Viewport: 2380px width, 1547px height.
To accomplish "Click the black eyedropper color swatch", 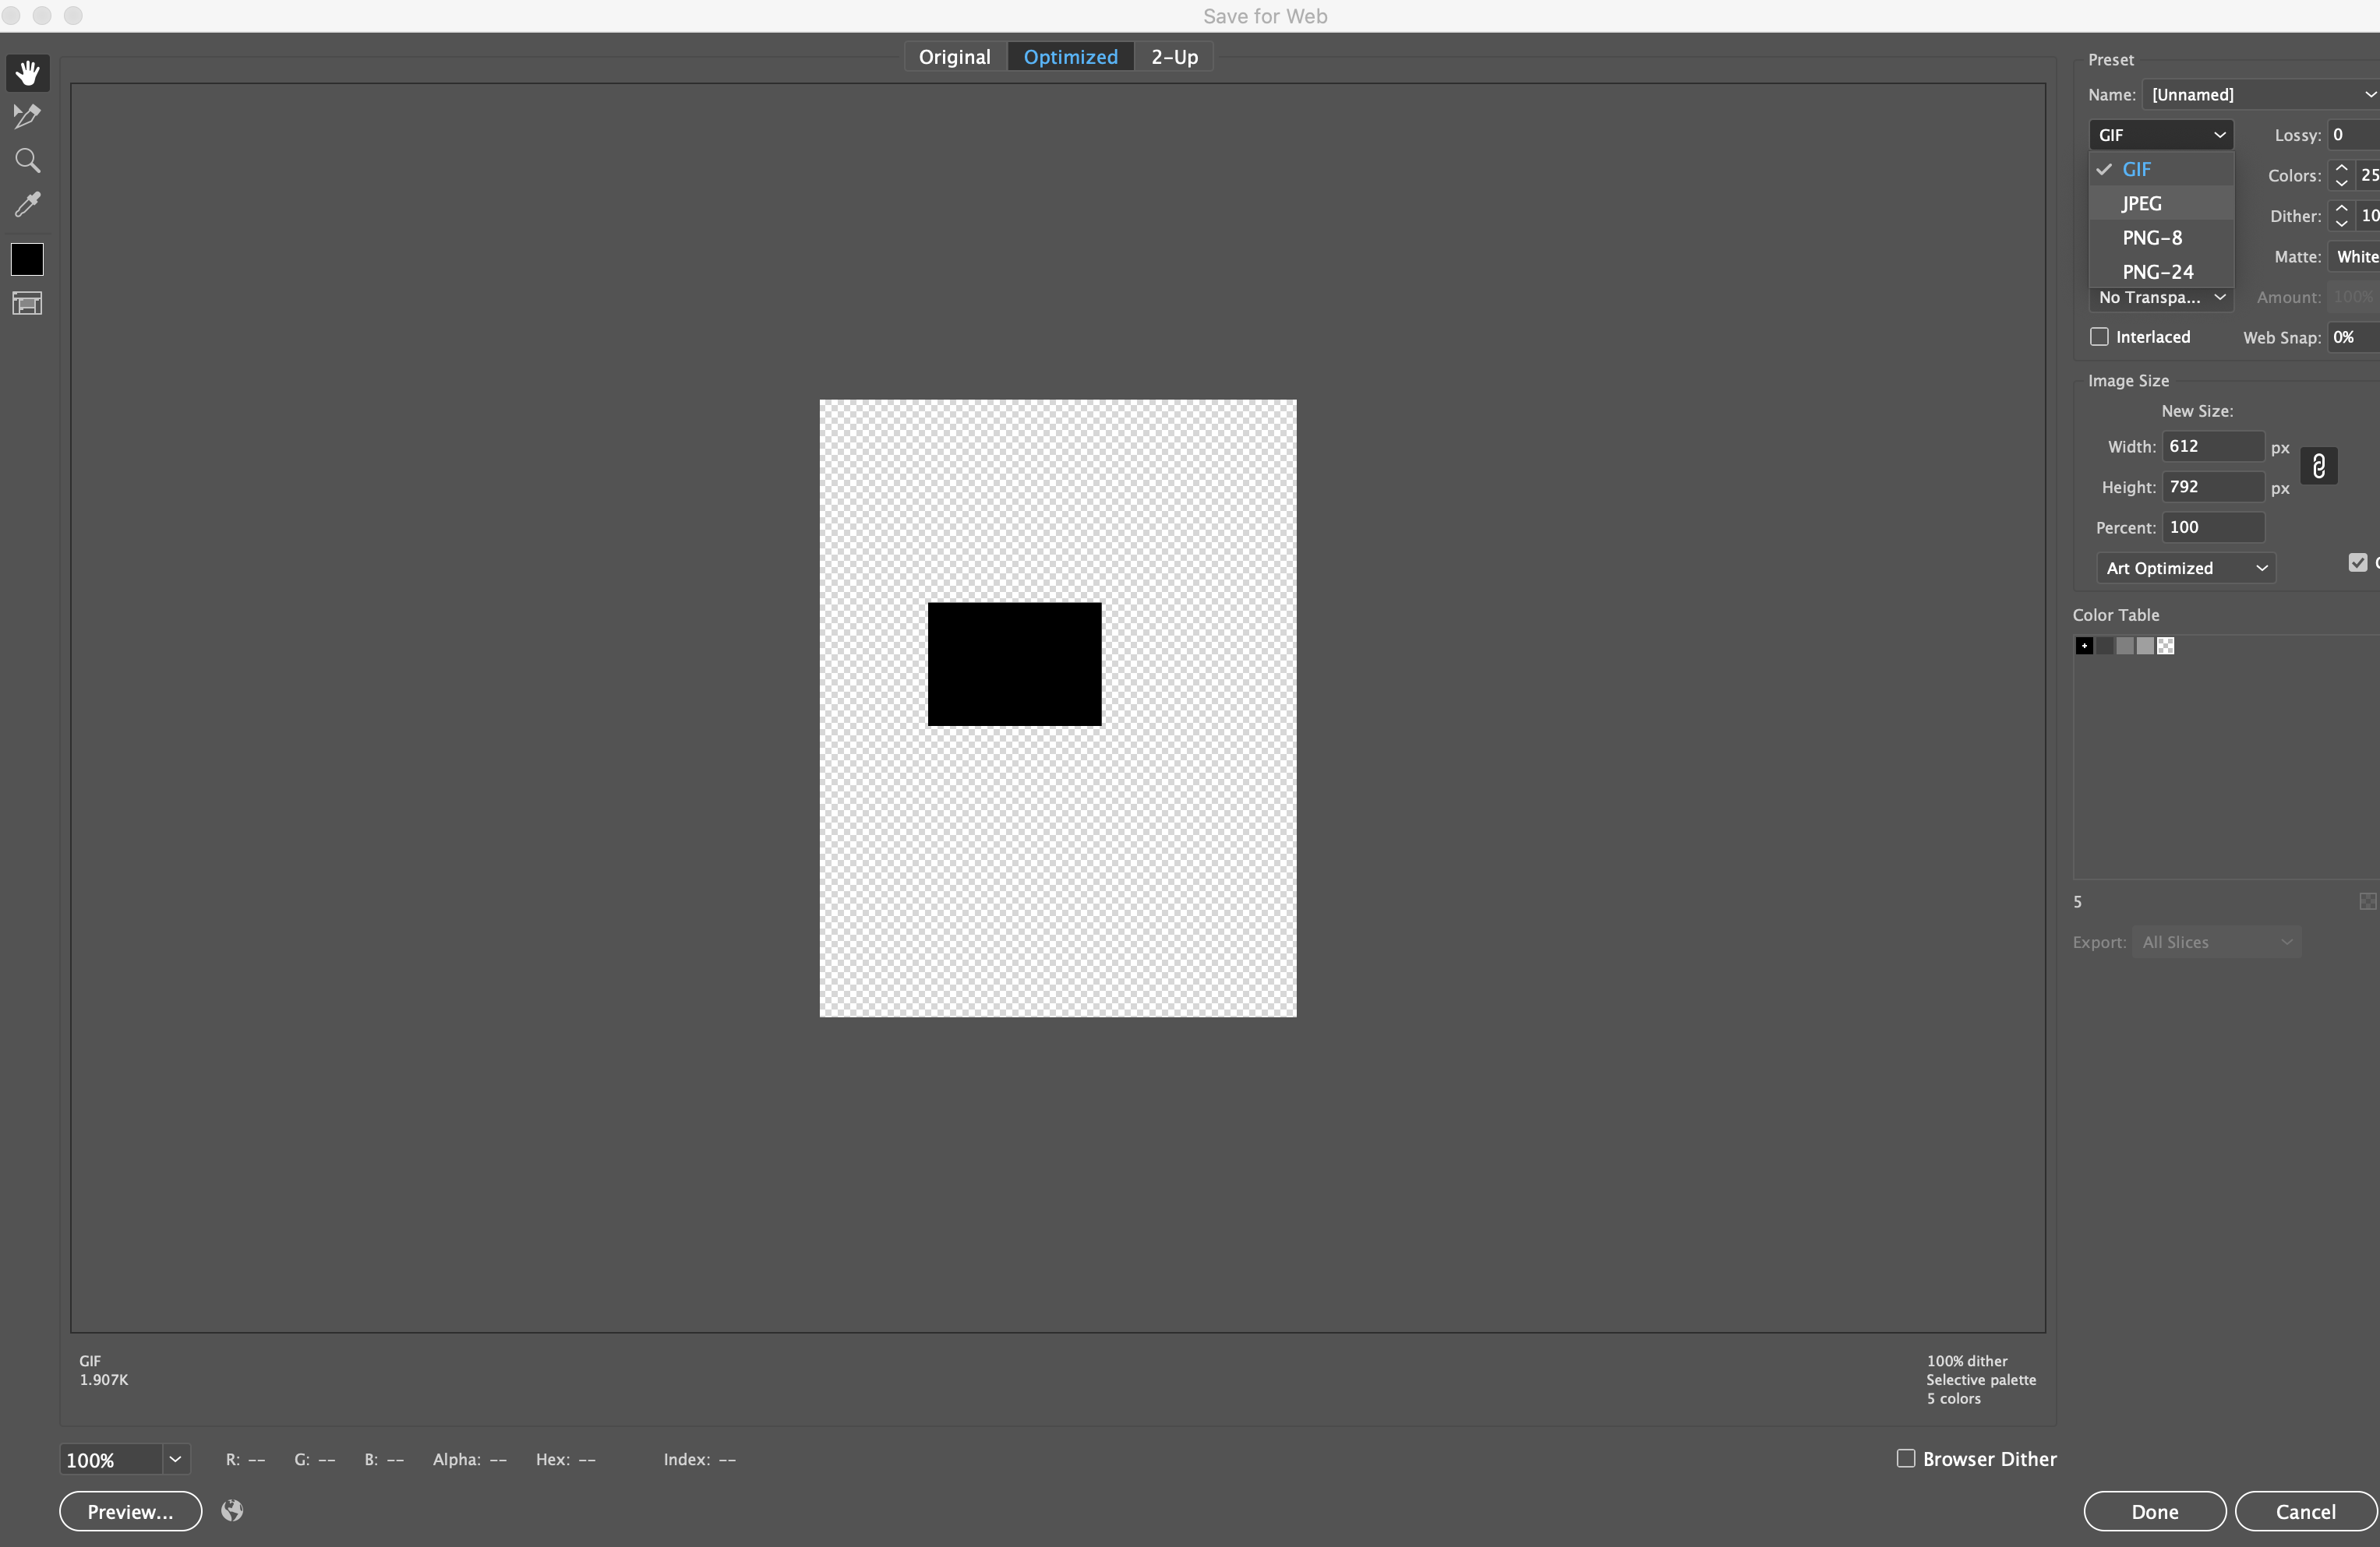I will (x=26, y=260).
